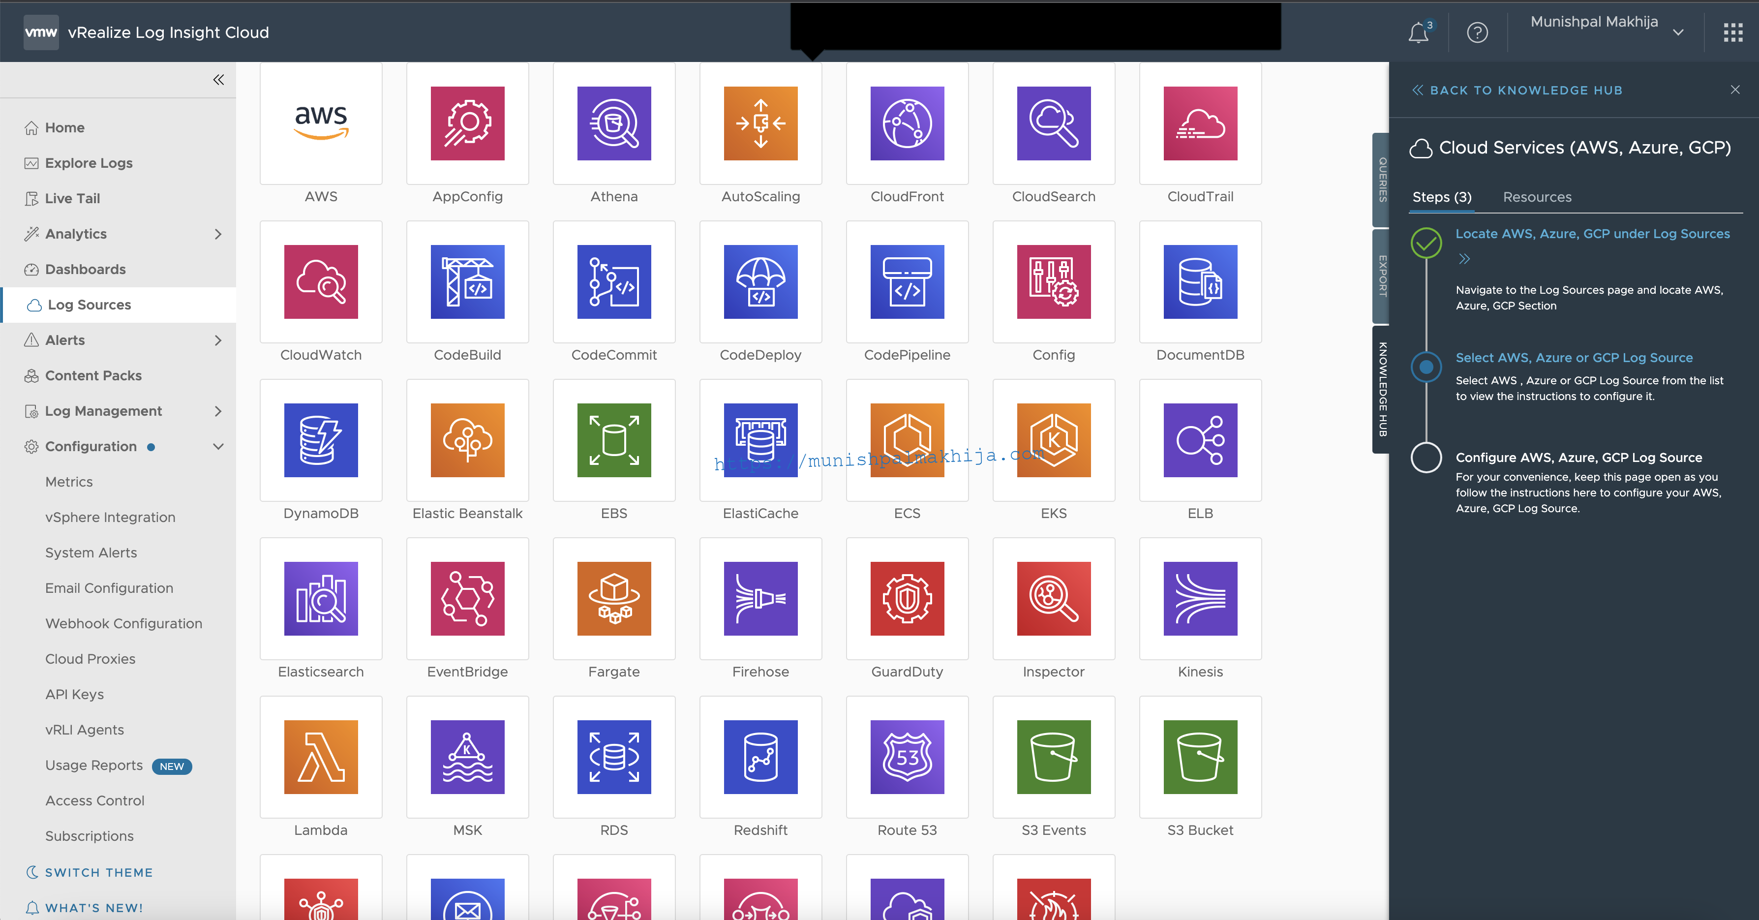Expand the Analytics menu chevron

coord(218,234)
